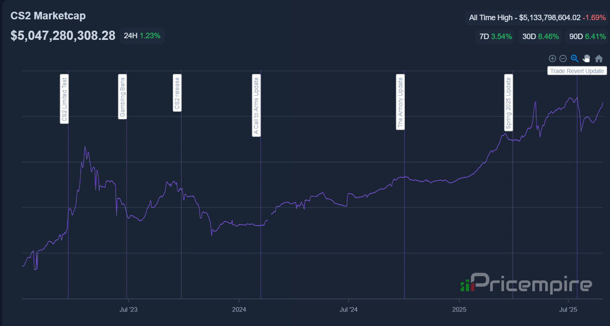Image resolution: width=610 pixels, height=326 pixels.
Task: Click the 7D percentage change badge
Action: pos(495,37)
